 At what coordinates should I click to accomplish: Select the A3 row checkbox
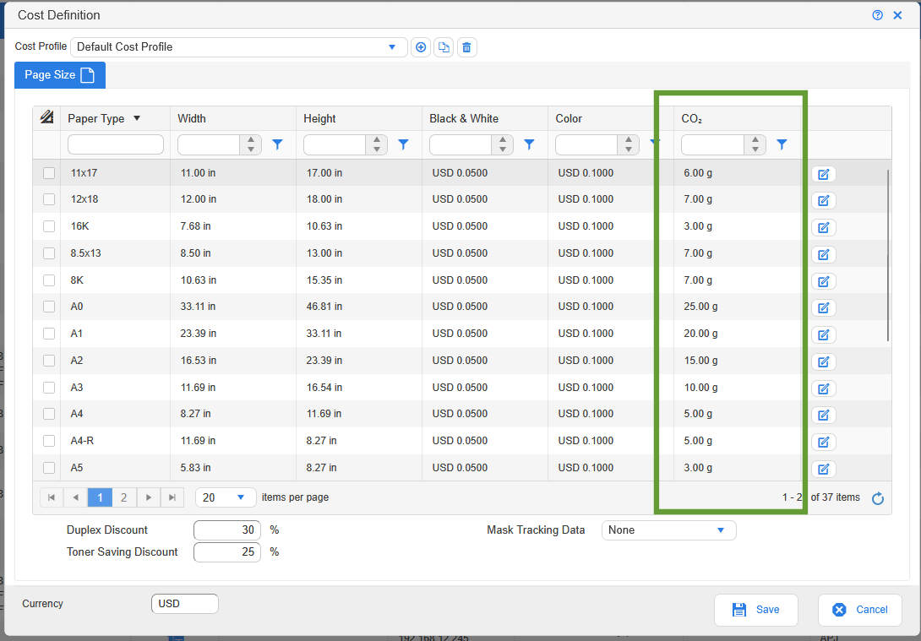tap(49, 388)
